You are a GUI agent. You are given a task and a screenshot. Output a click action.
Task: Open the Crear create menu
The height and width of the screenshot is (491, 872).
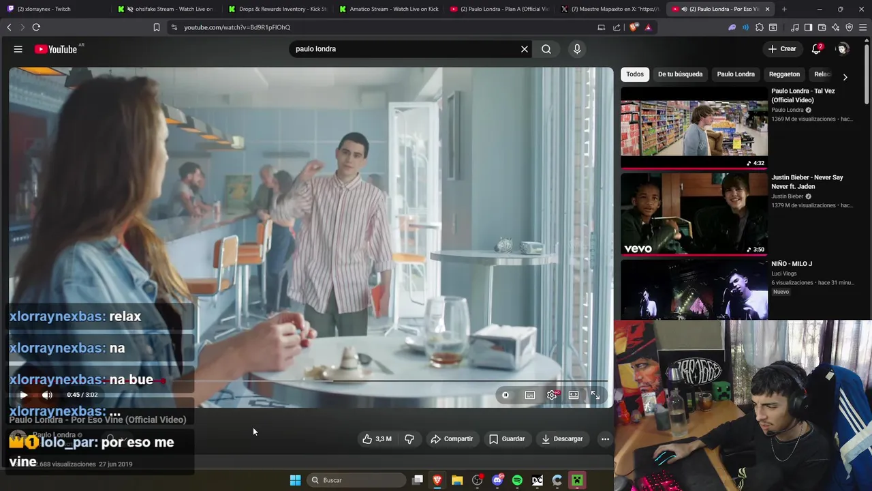coord(781,49)
